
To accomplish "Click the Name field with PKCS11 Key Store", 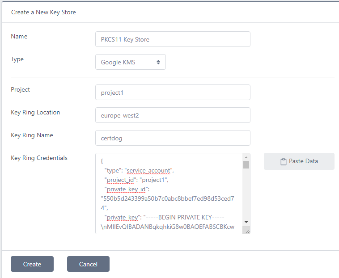I will [x=172, y=39].
